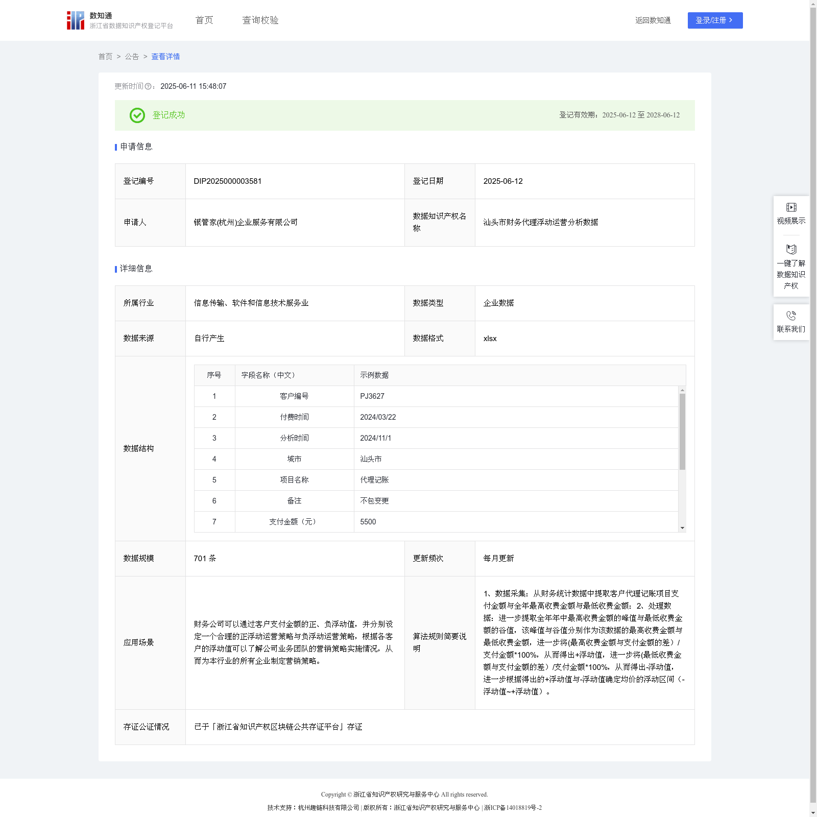Click the green 登记成功 checkmark icon

click(137, 115)
